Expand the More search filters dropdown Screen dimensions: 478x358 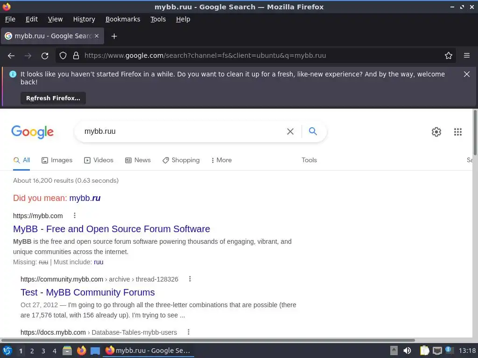[222, 160]
